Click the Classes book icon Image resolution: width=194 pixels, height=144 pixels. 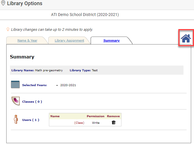15,101
